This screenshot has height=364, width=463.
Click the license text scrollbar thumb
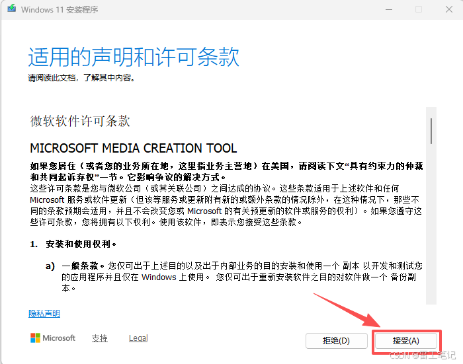click(431, 131)
